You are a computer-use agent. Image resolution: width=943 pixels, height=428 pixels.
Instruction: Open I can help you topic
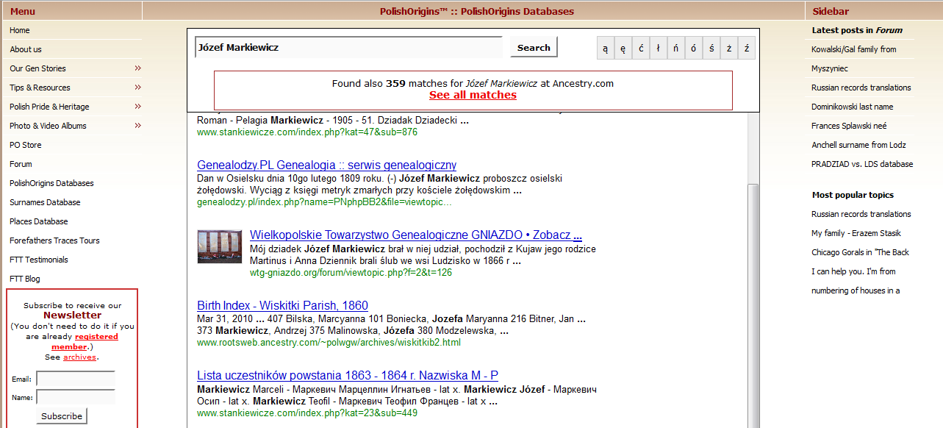coord(853,271)
